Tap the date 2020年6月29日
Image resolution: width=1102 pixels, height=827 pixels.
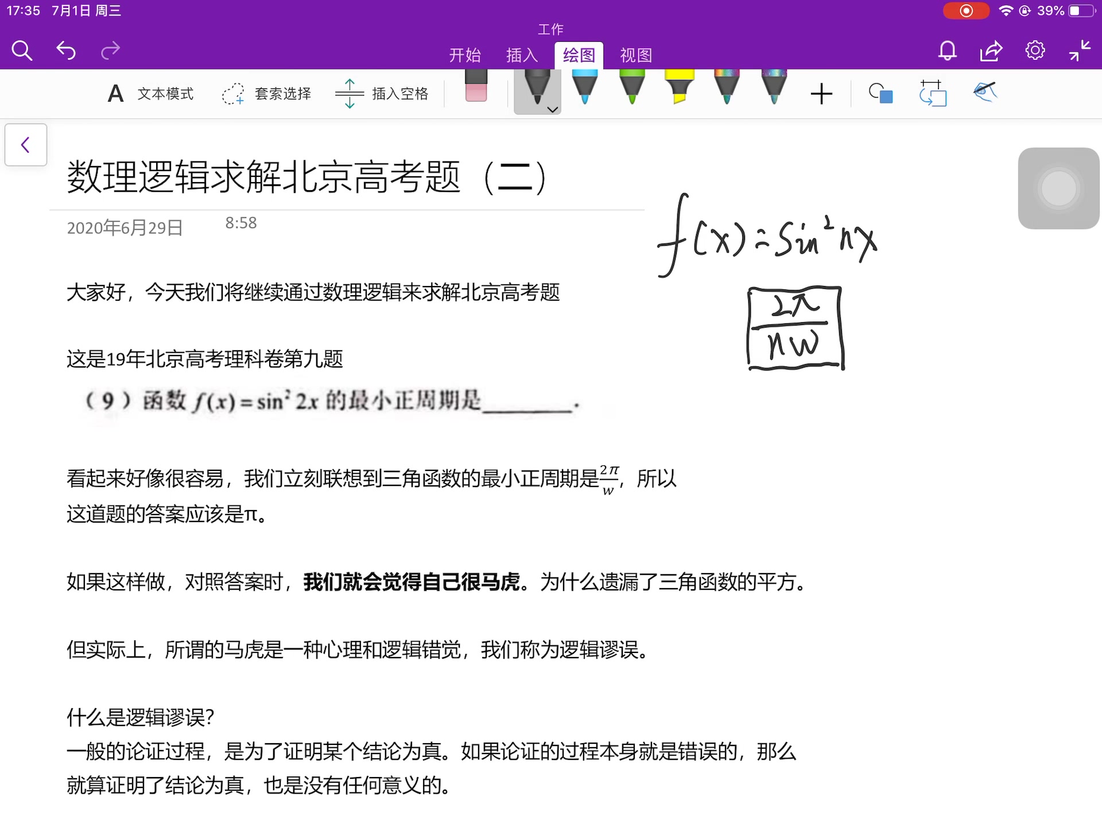tap(125, 228)
